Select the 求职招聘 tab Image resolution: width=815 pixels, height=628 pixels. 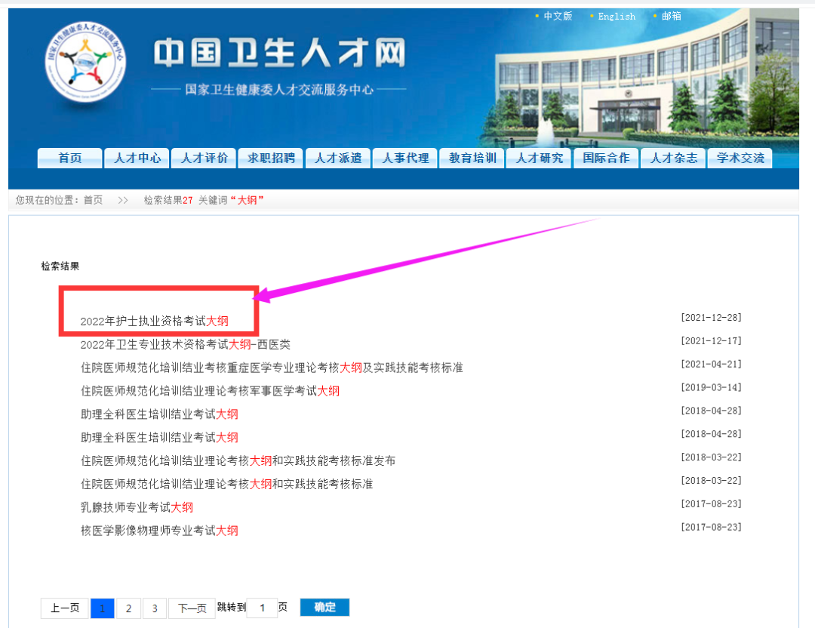[271, 158]
